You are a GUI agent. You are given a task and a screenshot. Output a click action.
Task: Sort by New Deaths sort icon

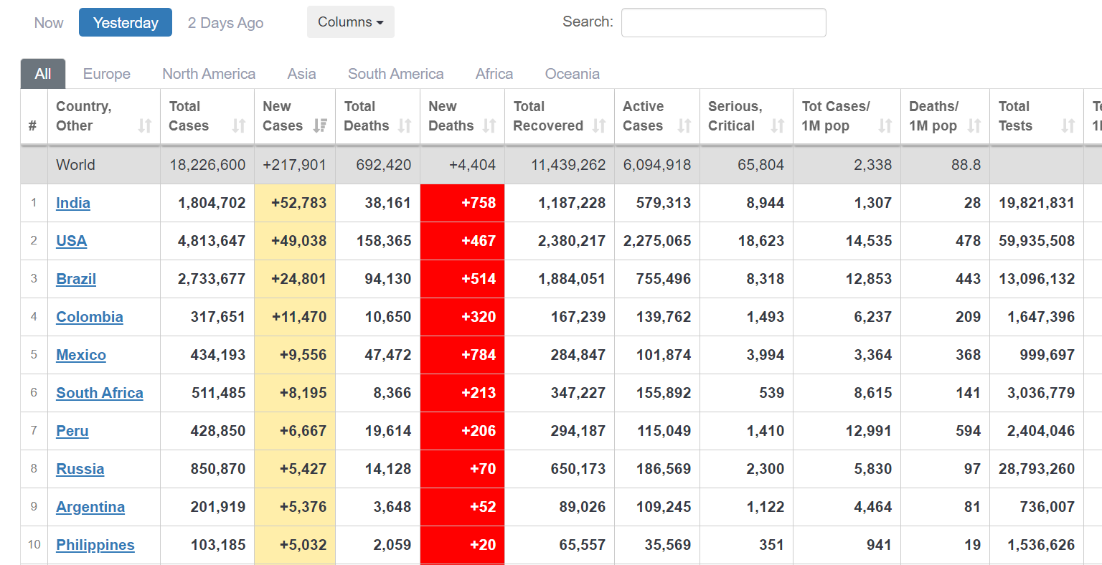pyautogui.click(x=489, y=126)
